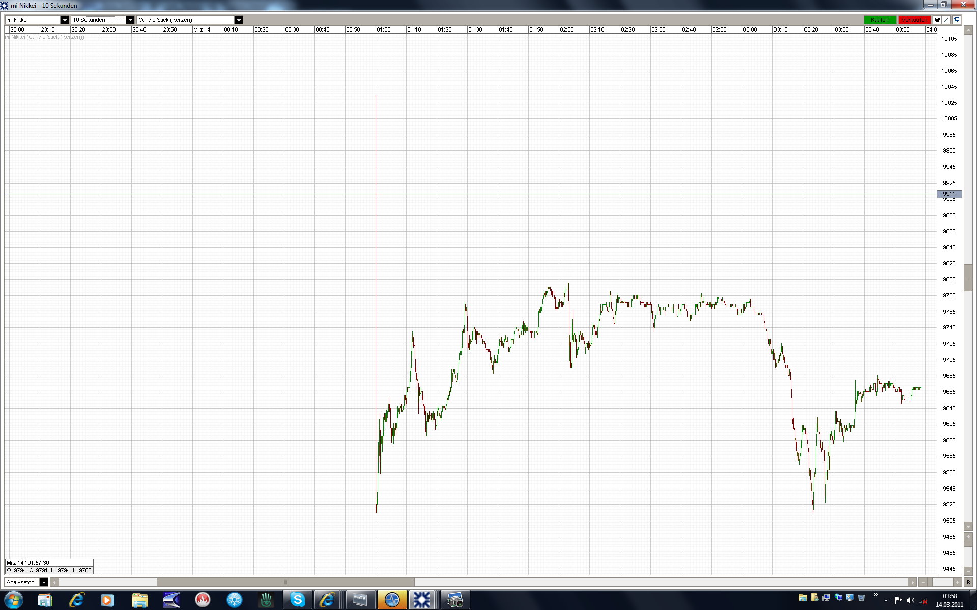Image resolution: width=977 pixels, height=610 pixels.
Task: Open Windows Start menu orb
Action: [14, 600]
